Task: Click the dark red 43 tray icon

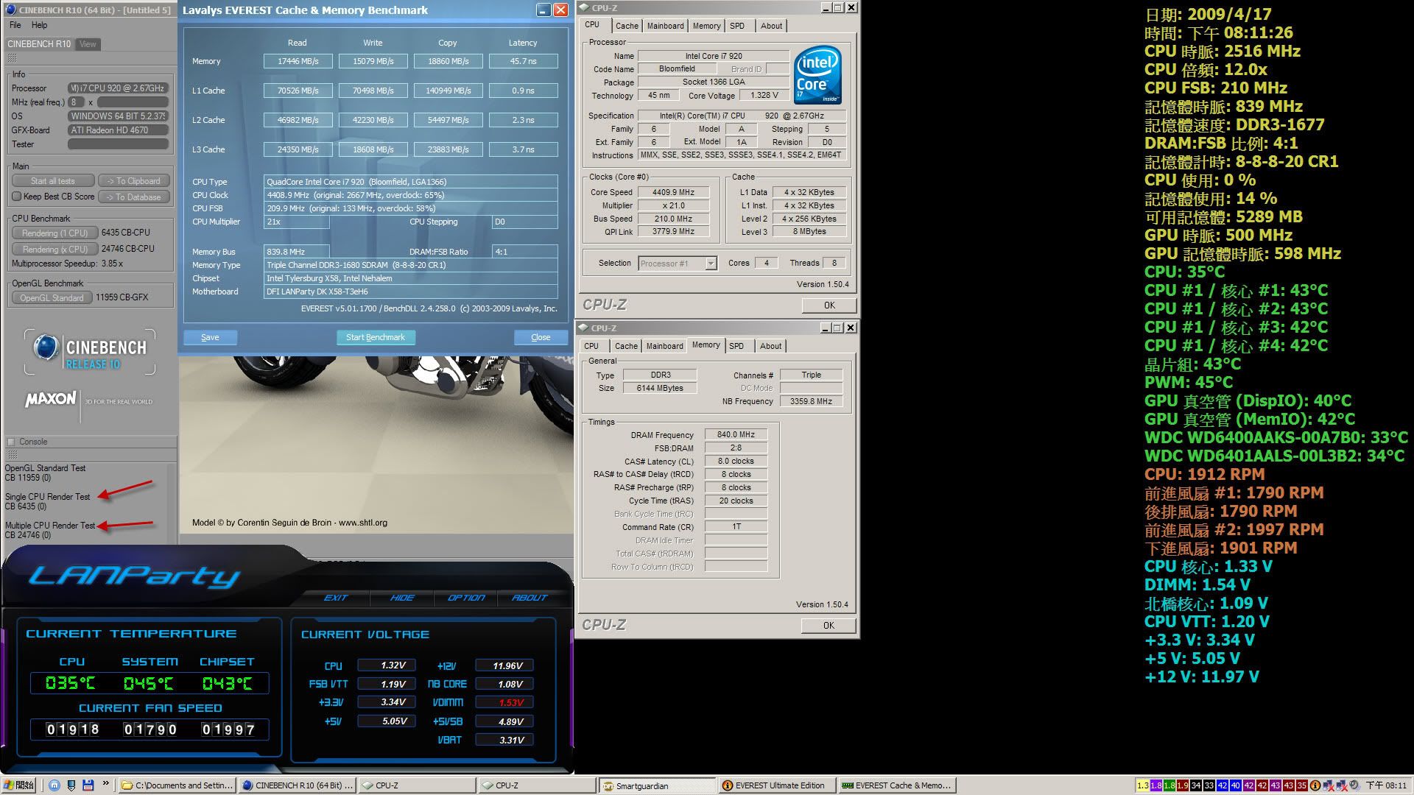Action: click(x=1289, y=785)
